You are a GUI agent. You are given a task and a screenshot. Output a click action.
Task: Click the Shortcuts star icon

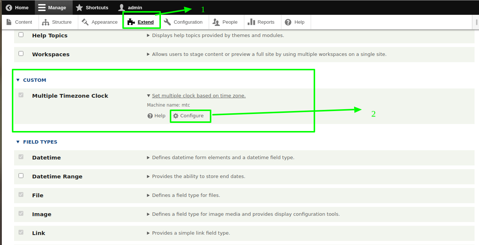79,7
